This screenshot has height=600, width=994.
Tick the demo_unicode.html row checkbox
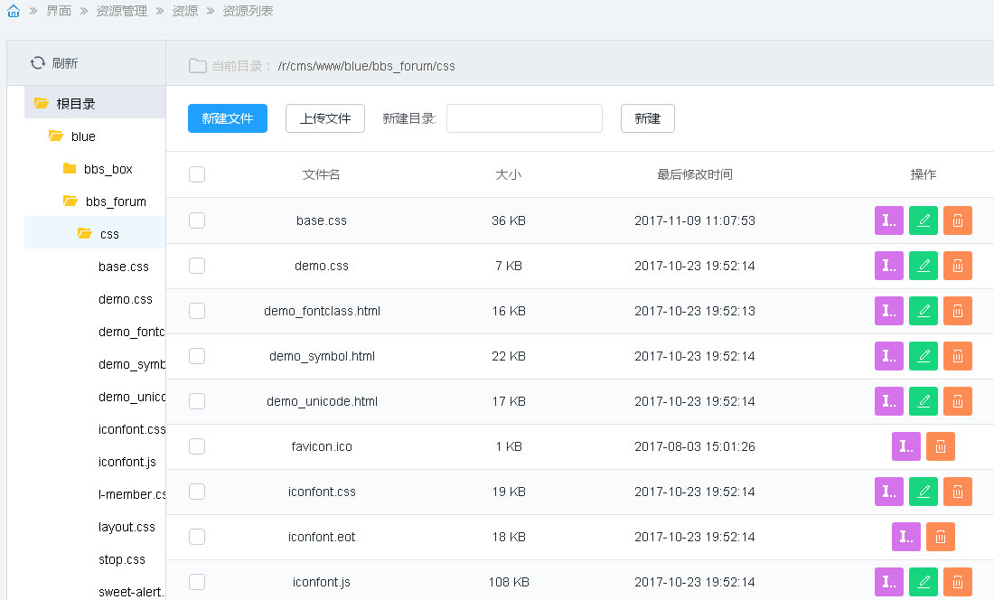click(197, 401)
